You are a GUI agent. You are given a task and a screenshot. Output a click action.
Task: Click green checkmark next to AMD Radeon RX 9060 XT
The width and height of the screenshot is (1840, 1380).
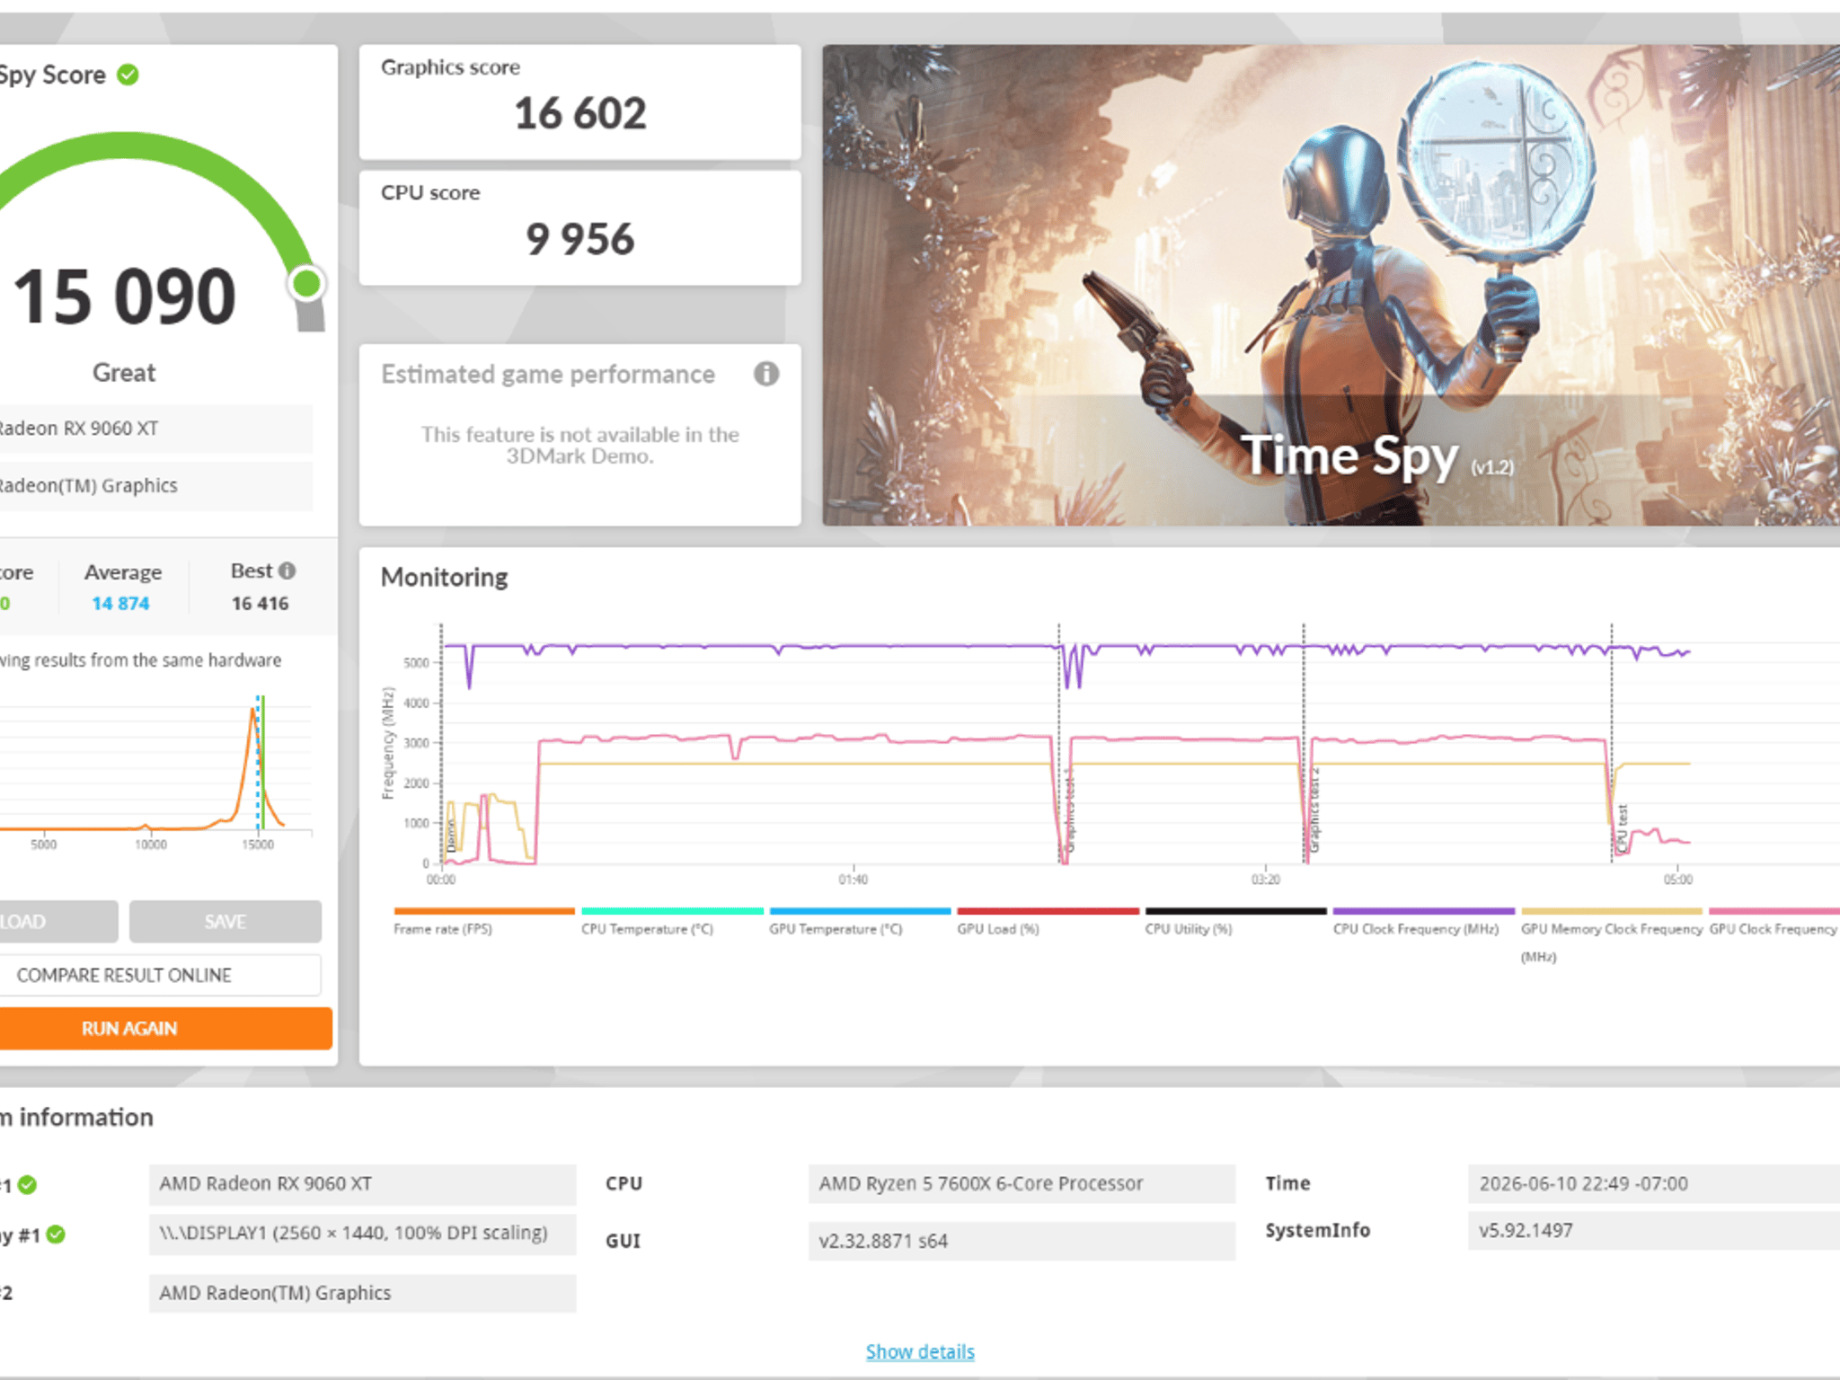pyautogui.click(x=28, y=1185)
